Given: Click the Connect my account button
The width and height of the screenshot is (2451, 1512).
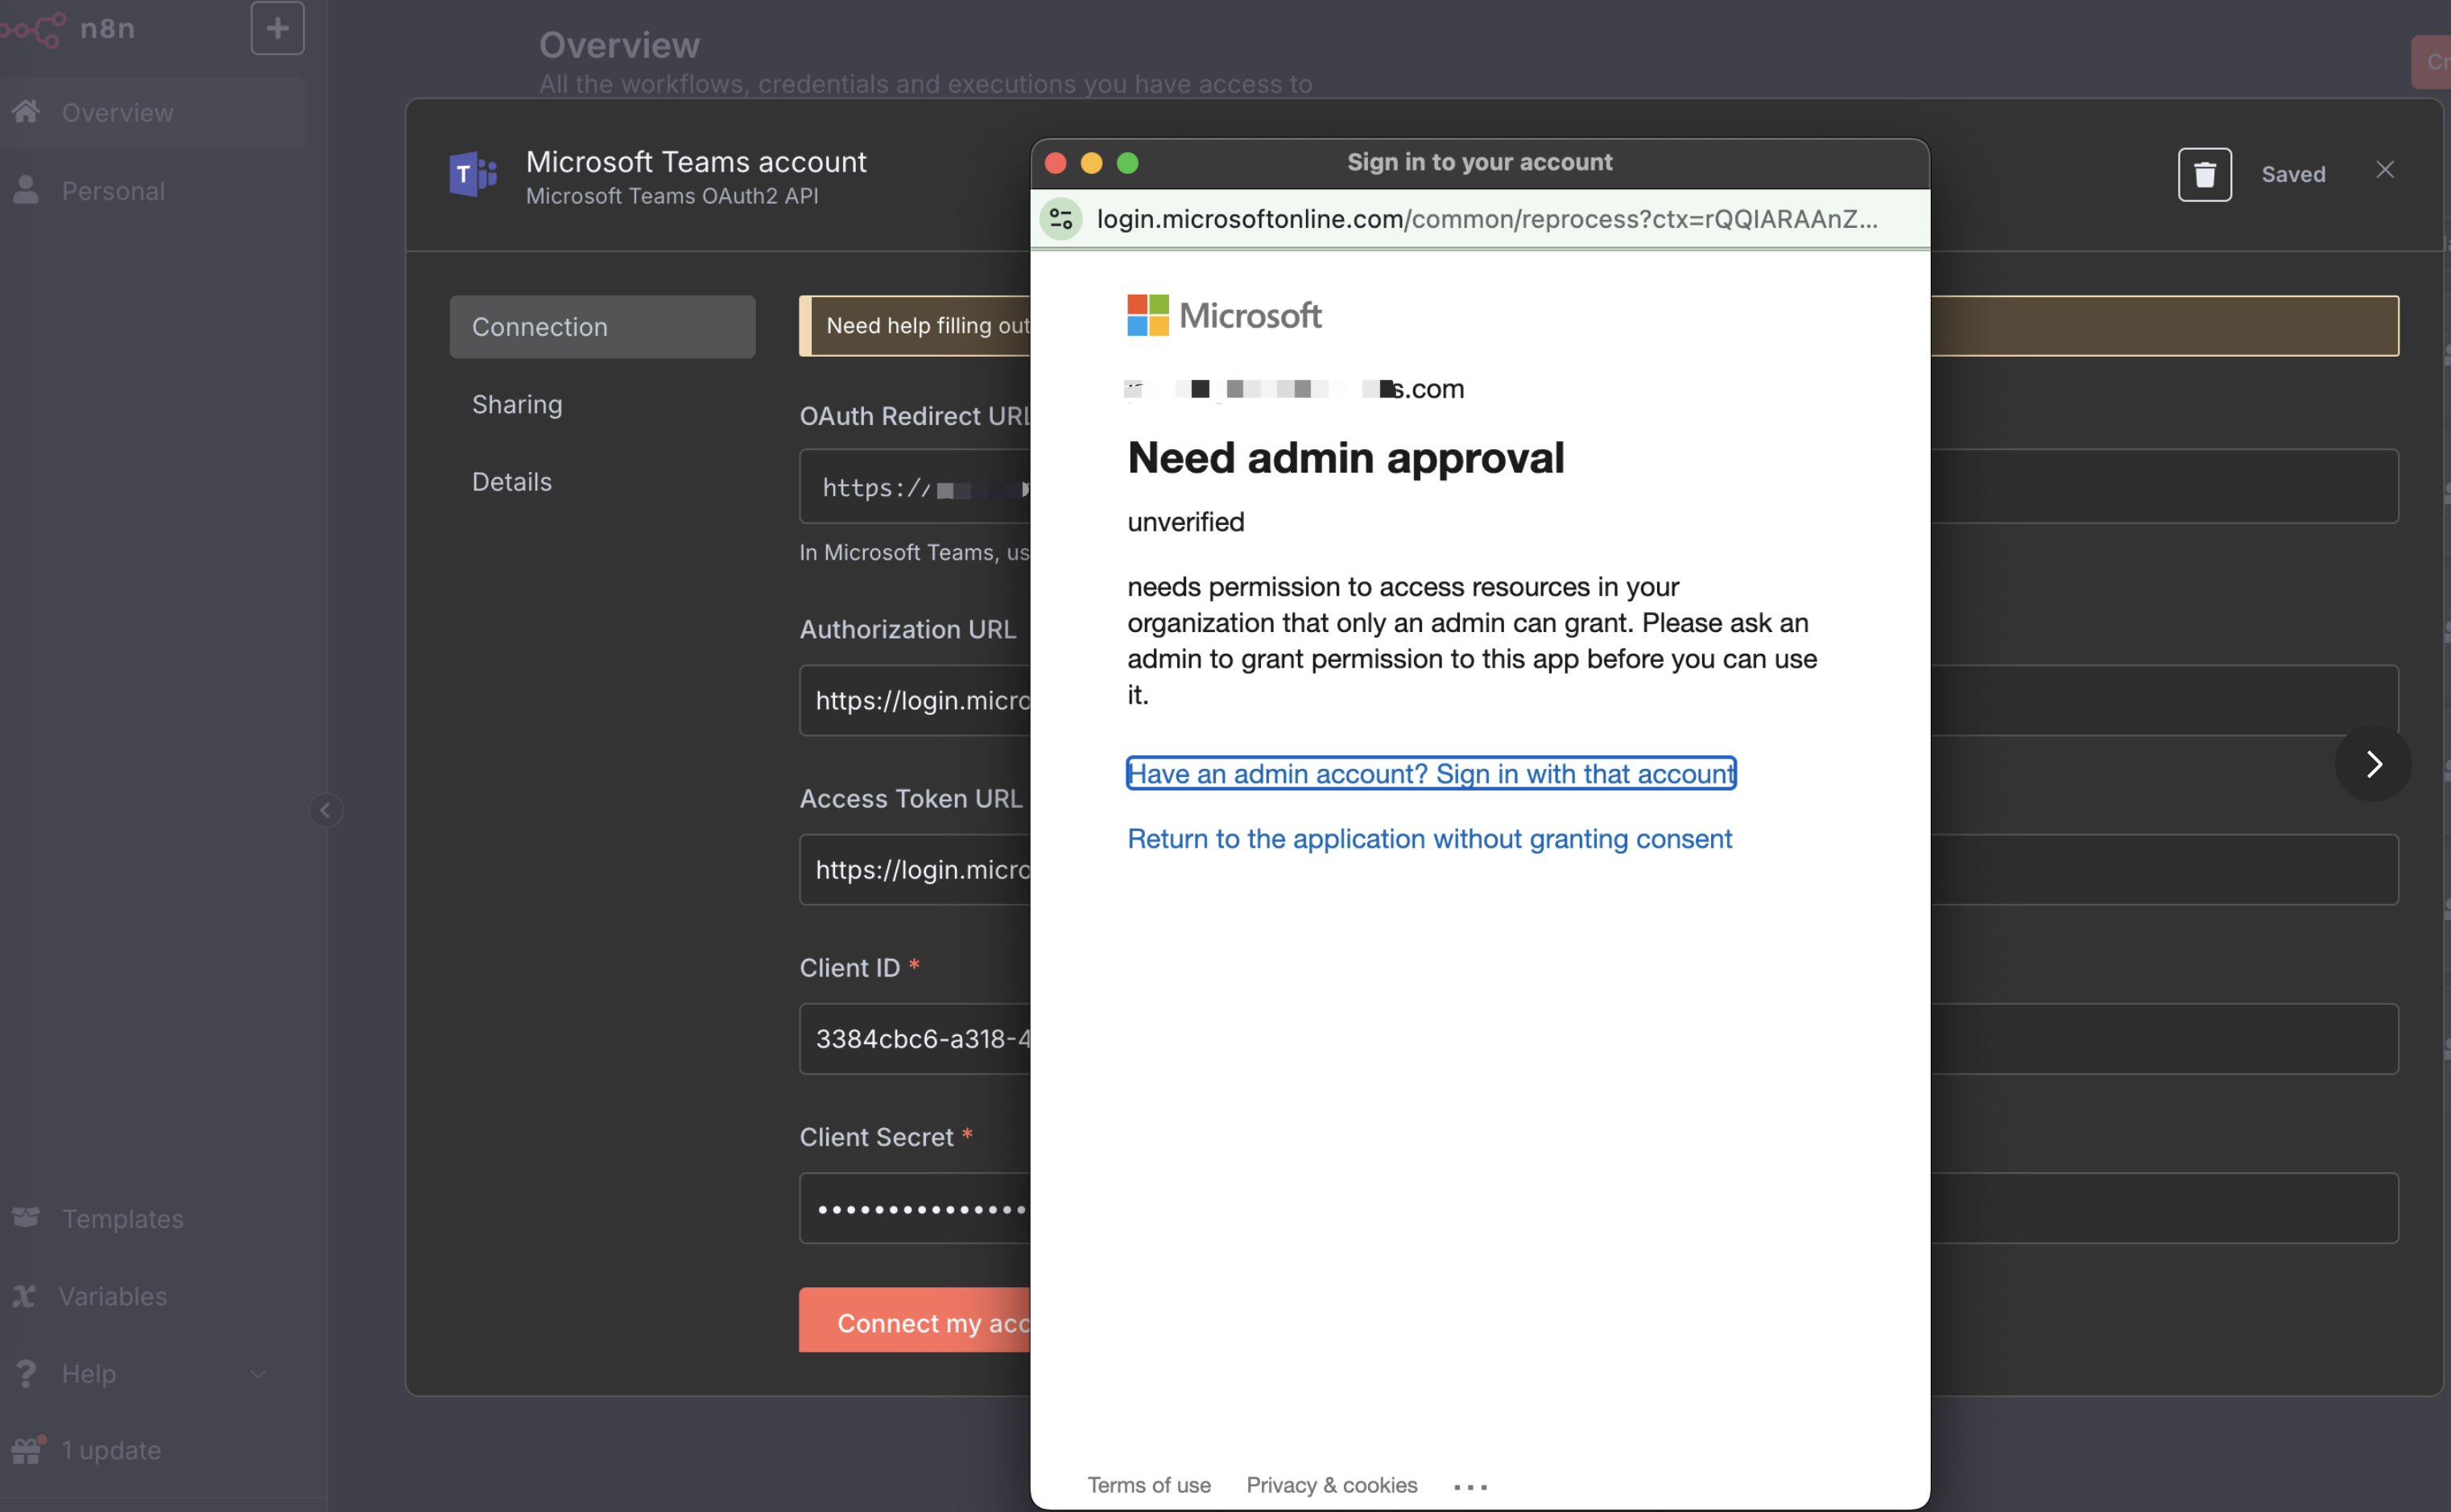Looking at the screenshot, I should [x=915, y=1320].
